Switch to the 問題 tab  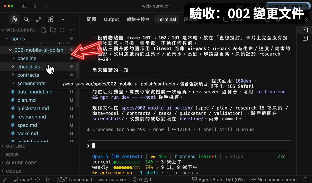91,19
